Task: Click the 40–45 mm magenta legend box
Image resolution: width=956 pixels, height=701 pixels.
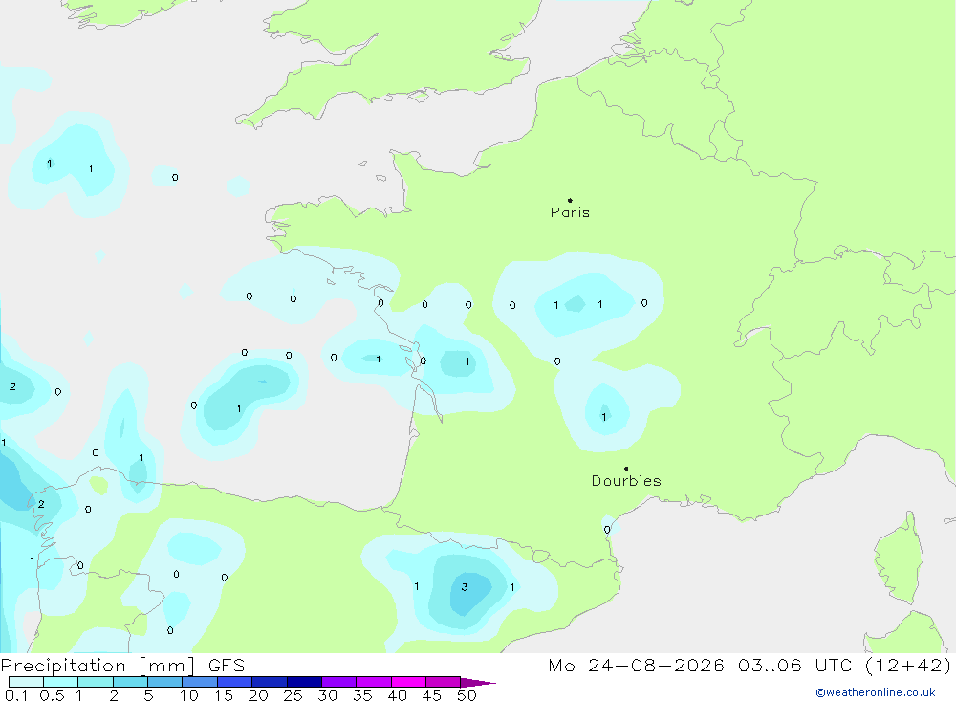Action: [408, 682]
